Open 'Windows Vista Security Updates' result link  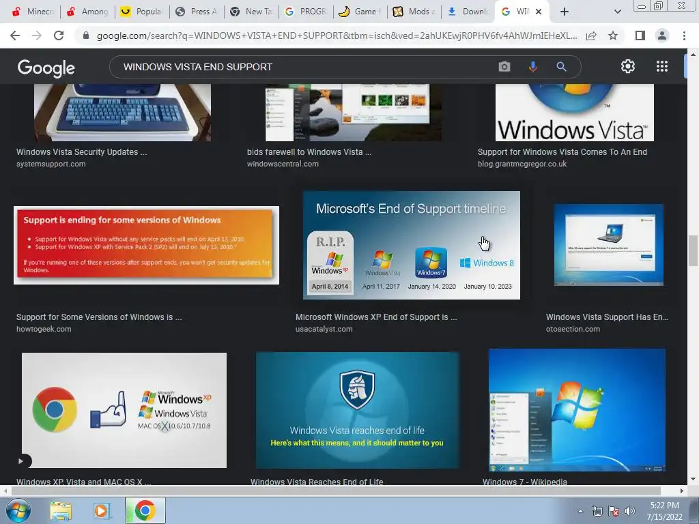click(x=82, y=152)
